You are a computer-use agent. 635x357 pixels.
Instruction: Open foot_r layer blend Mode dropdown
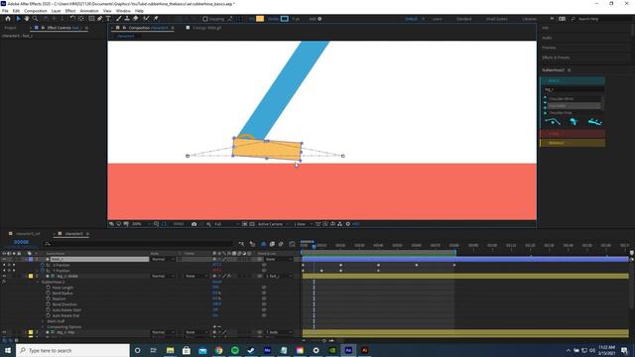coord(163,259)
